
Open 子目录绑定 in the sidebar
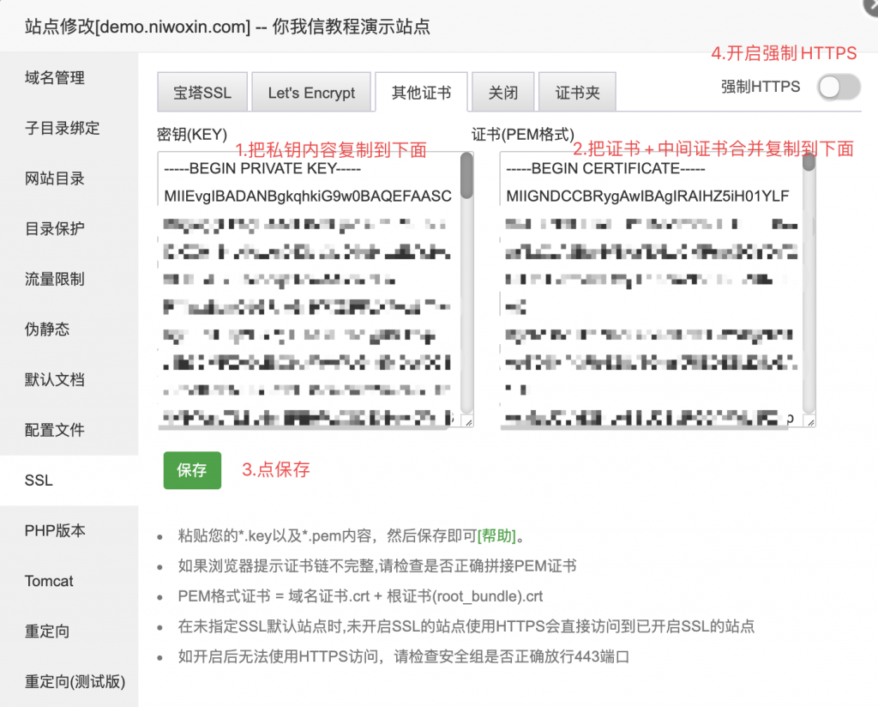[63, 129]
